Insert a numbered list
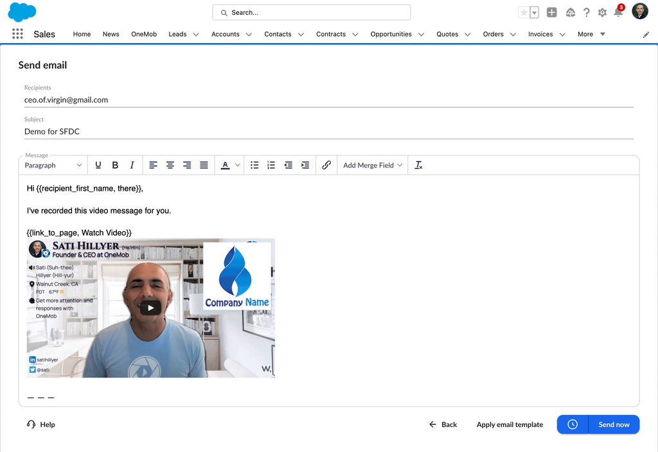The height and width of the screenshot is (452, 658). point(271,165)
